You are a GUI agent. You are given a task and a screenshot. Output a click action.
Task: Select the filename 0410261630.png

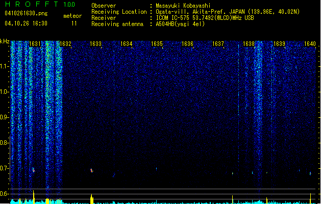(26, 14)
